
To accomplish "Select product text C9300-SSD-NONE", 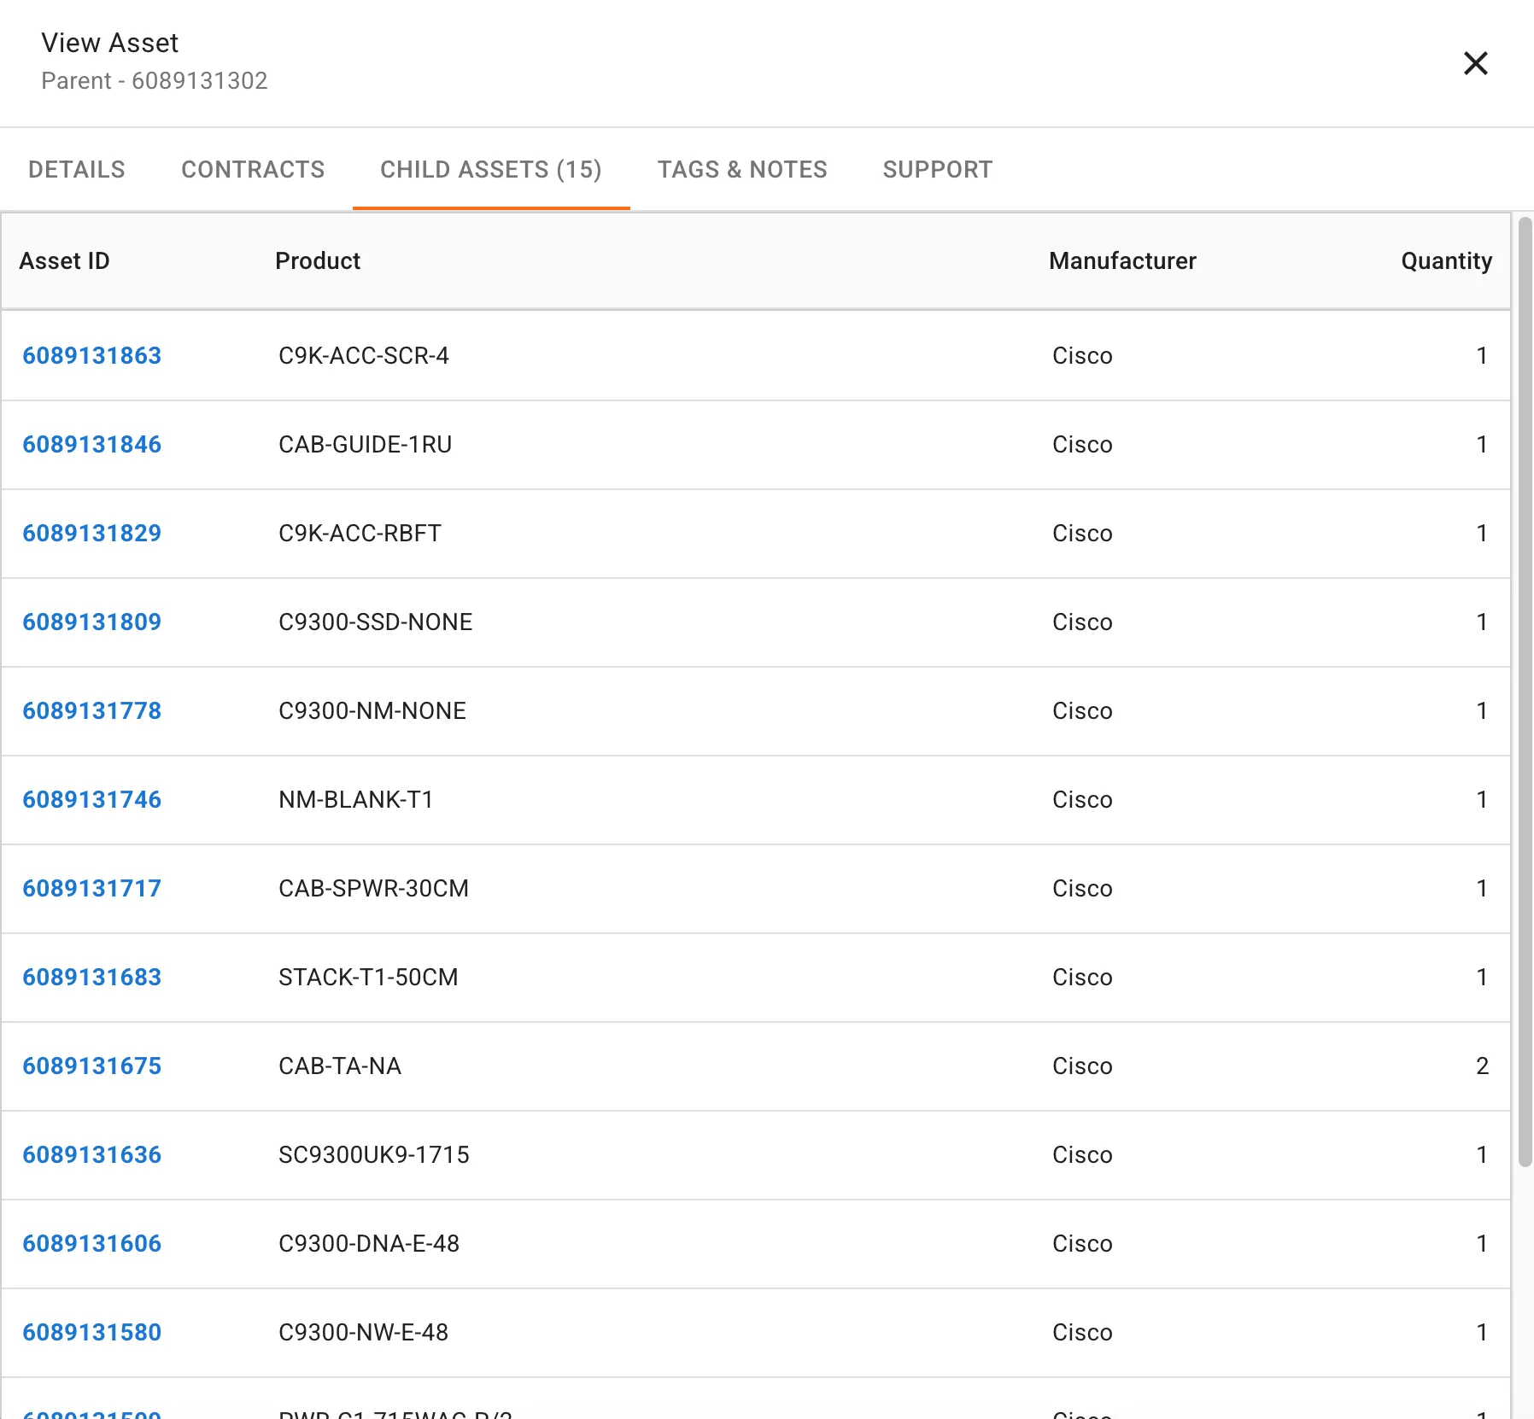I will [376, 622].
